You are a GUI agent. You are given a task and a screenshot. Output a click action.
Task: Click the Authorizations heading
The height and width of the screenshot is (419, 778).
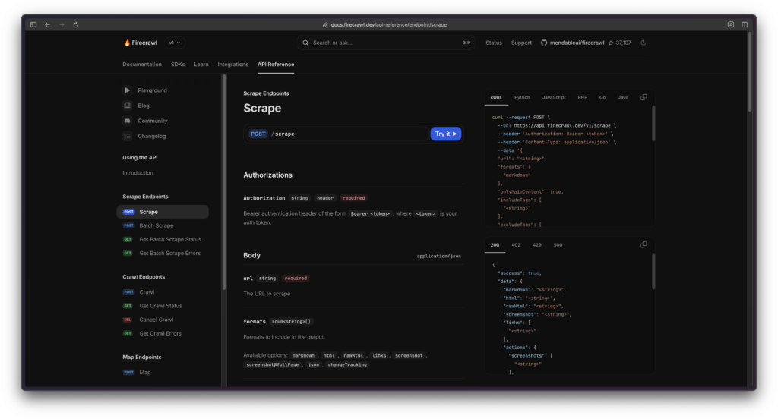[267, 175]
